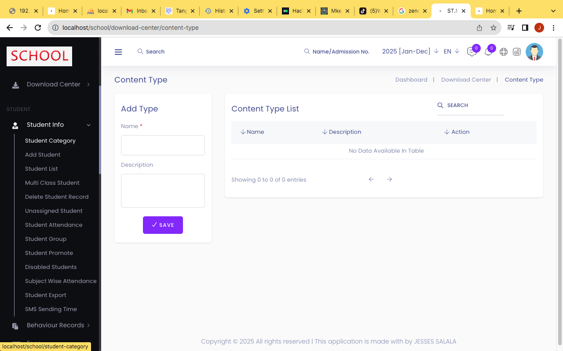Click the search magnifier beside Content Type List
The height and width of the screenshot is (351, 563).
coord(440,105)
